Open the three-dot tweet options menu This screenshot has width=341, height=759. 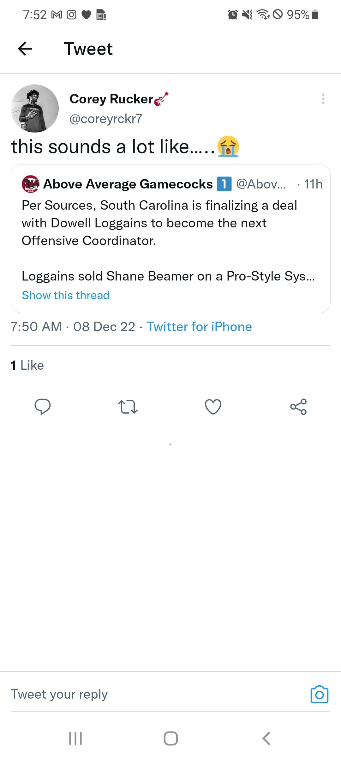point(323,99)
